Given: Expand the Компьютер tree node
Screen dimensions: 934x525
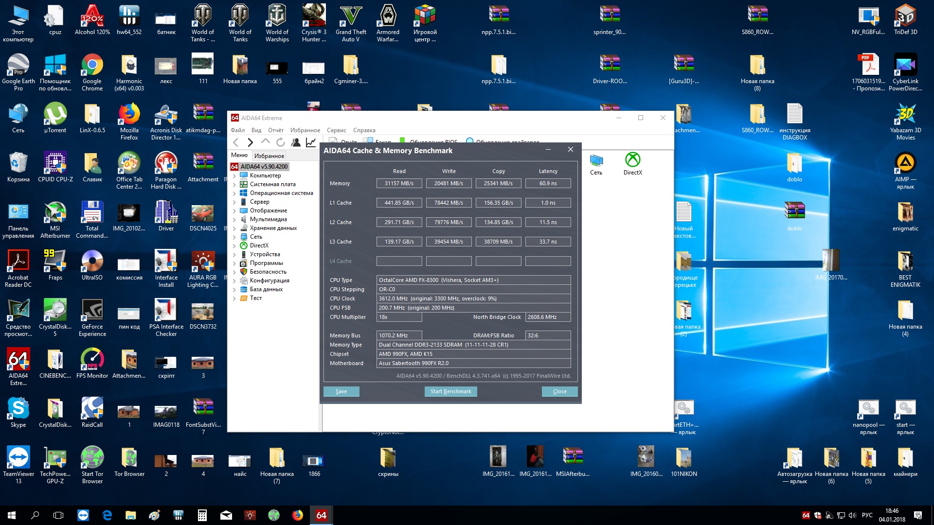Looking at the screenshot, I should (x=234, y=176).
